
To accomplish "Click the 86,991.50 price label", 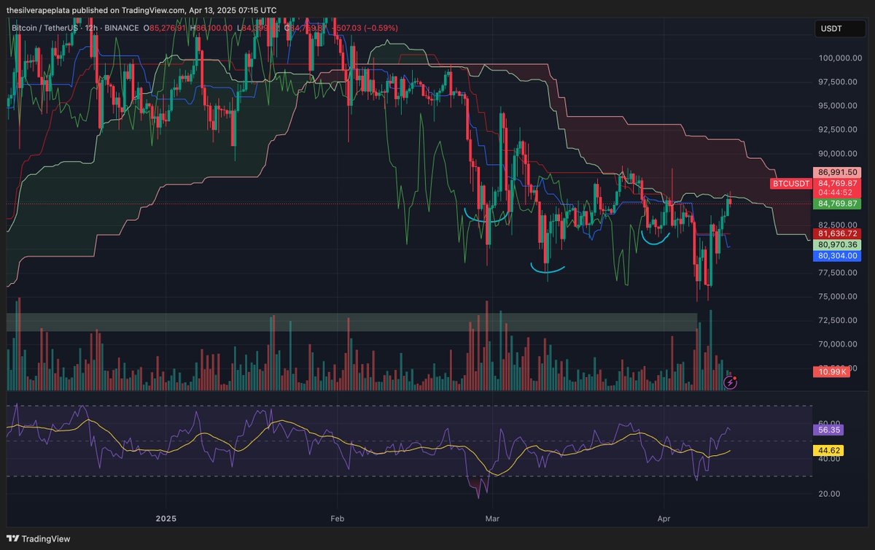I will 839,172.
